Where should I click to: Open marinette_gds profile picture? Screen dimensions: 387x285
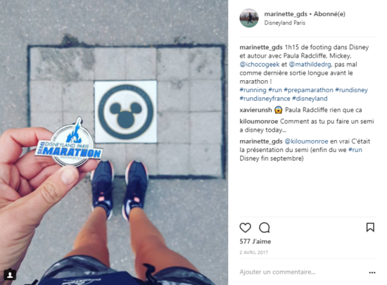pos(249,18)
